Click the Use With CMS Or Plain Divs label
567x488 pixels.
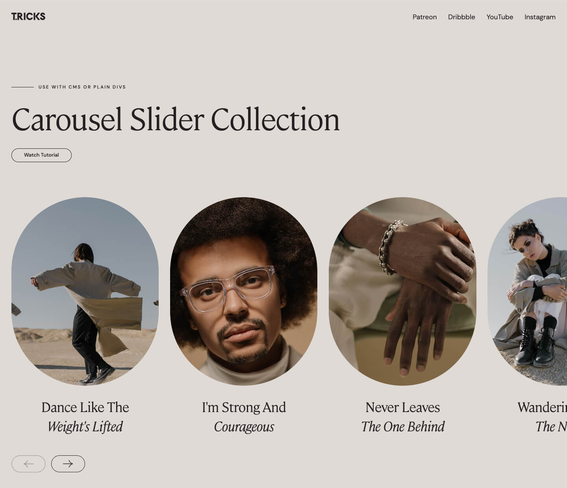[x=82, y=87]
